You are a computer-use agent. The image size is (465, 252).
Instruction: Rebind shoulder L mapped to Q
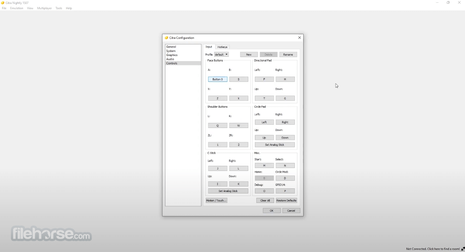coord(217,125)
